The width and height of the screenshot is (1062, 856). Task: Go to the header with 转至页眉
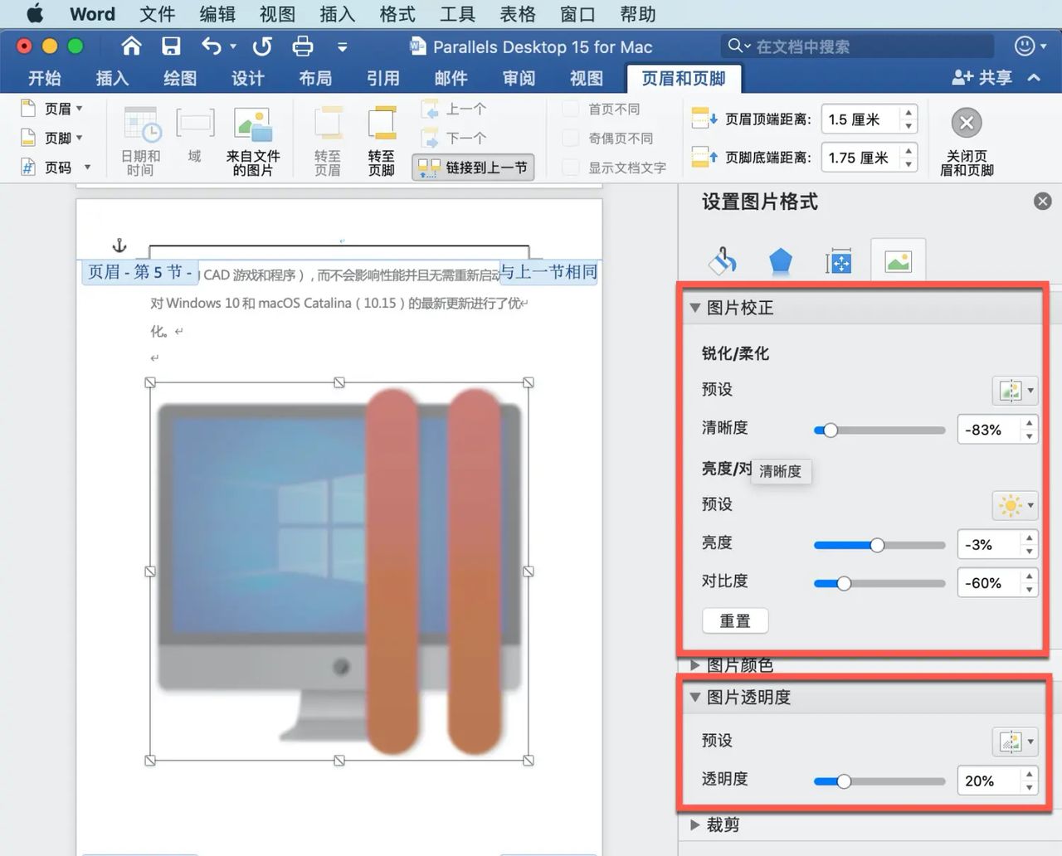coord(328,139)
